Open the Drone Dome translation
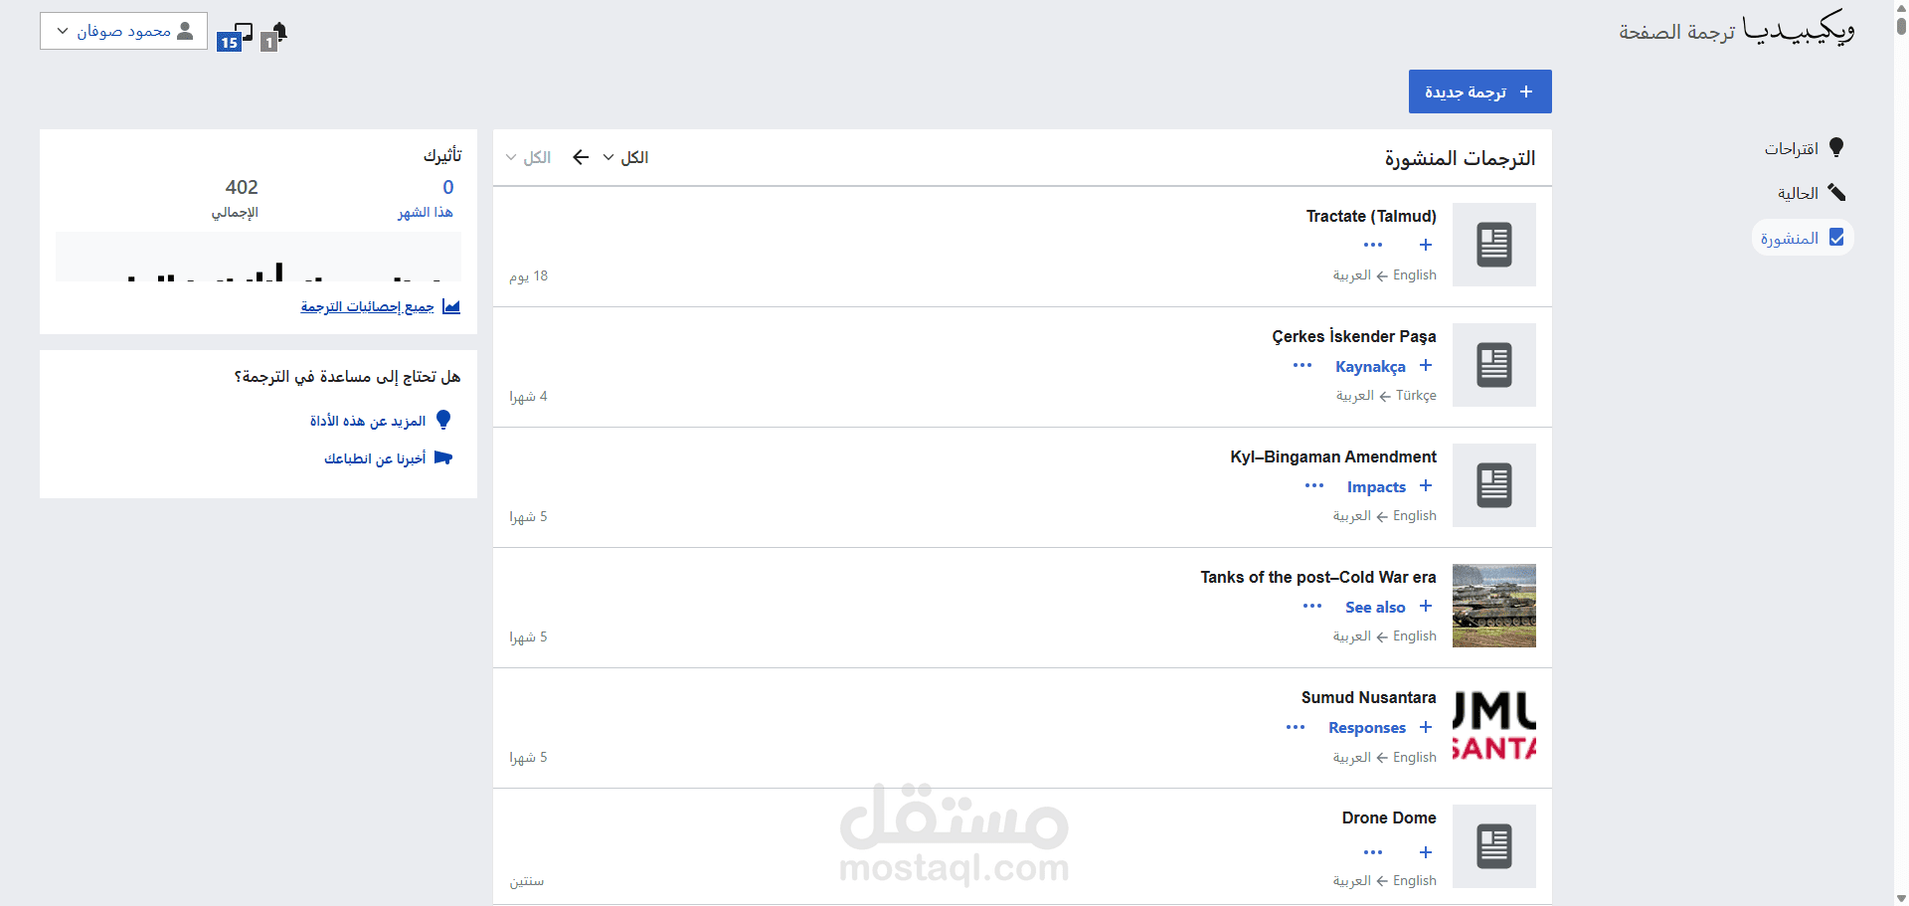Screen dimensions: 1909x906 coord(1389,817)
